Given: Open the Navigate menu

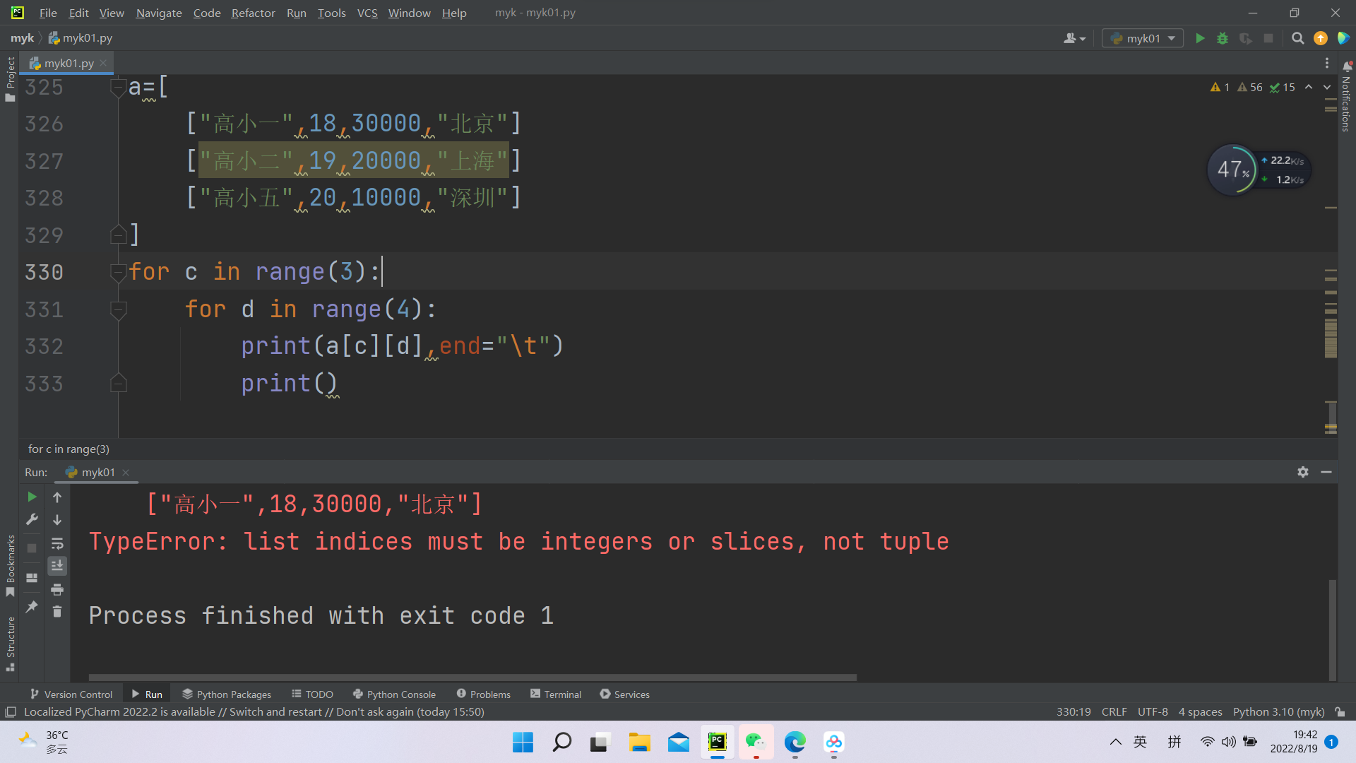Looking at the screenshot, I should click(159, 13).
